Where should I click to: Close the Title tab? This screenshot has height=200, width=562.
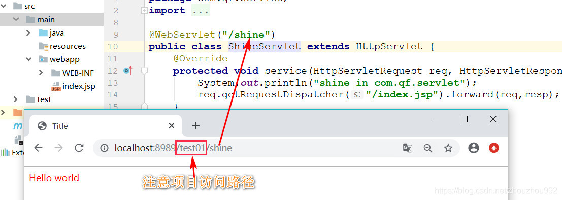click(171, 126)
